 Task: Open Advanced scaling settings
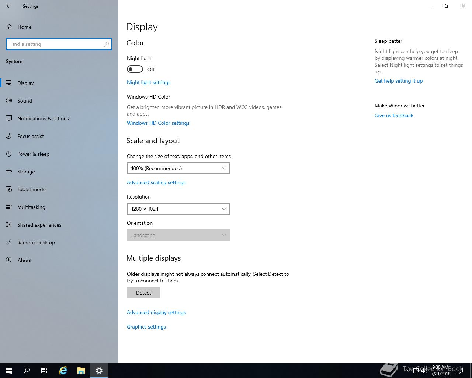click(x=156, y=182)
